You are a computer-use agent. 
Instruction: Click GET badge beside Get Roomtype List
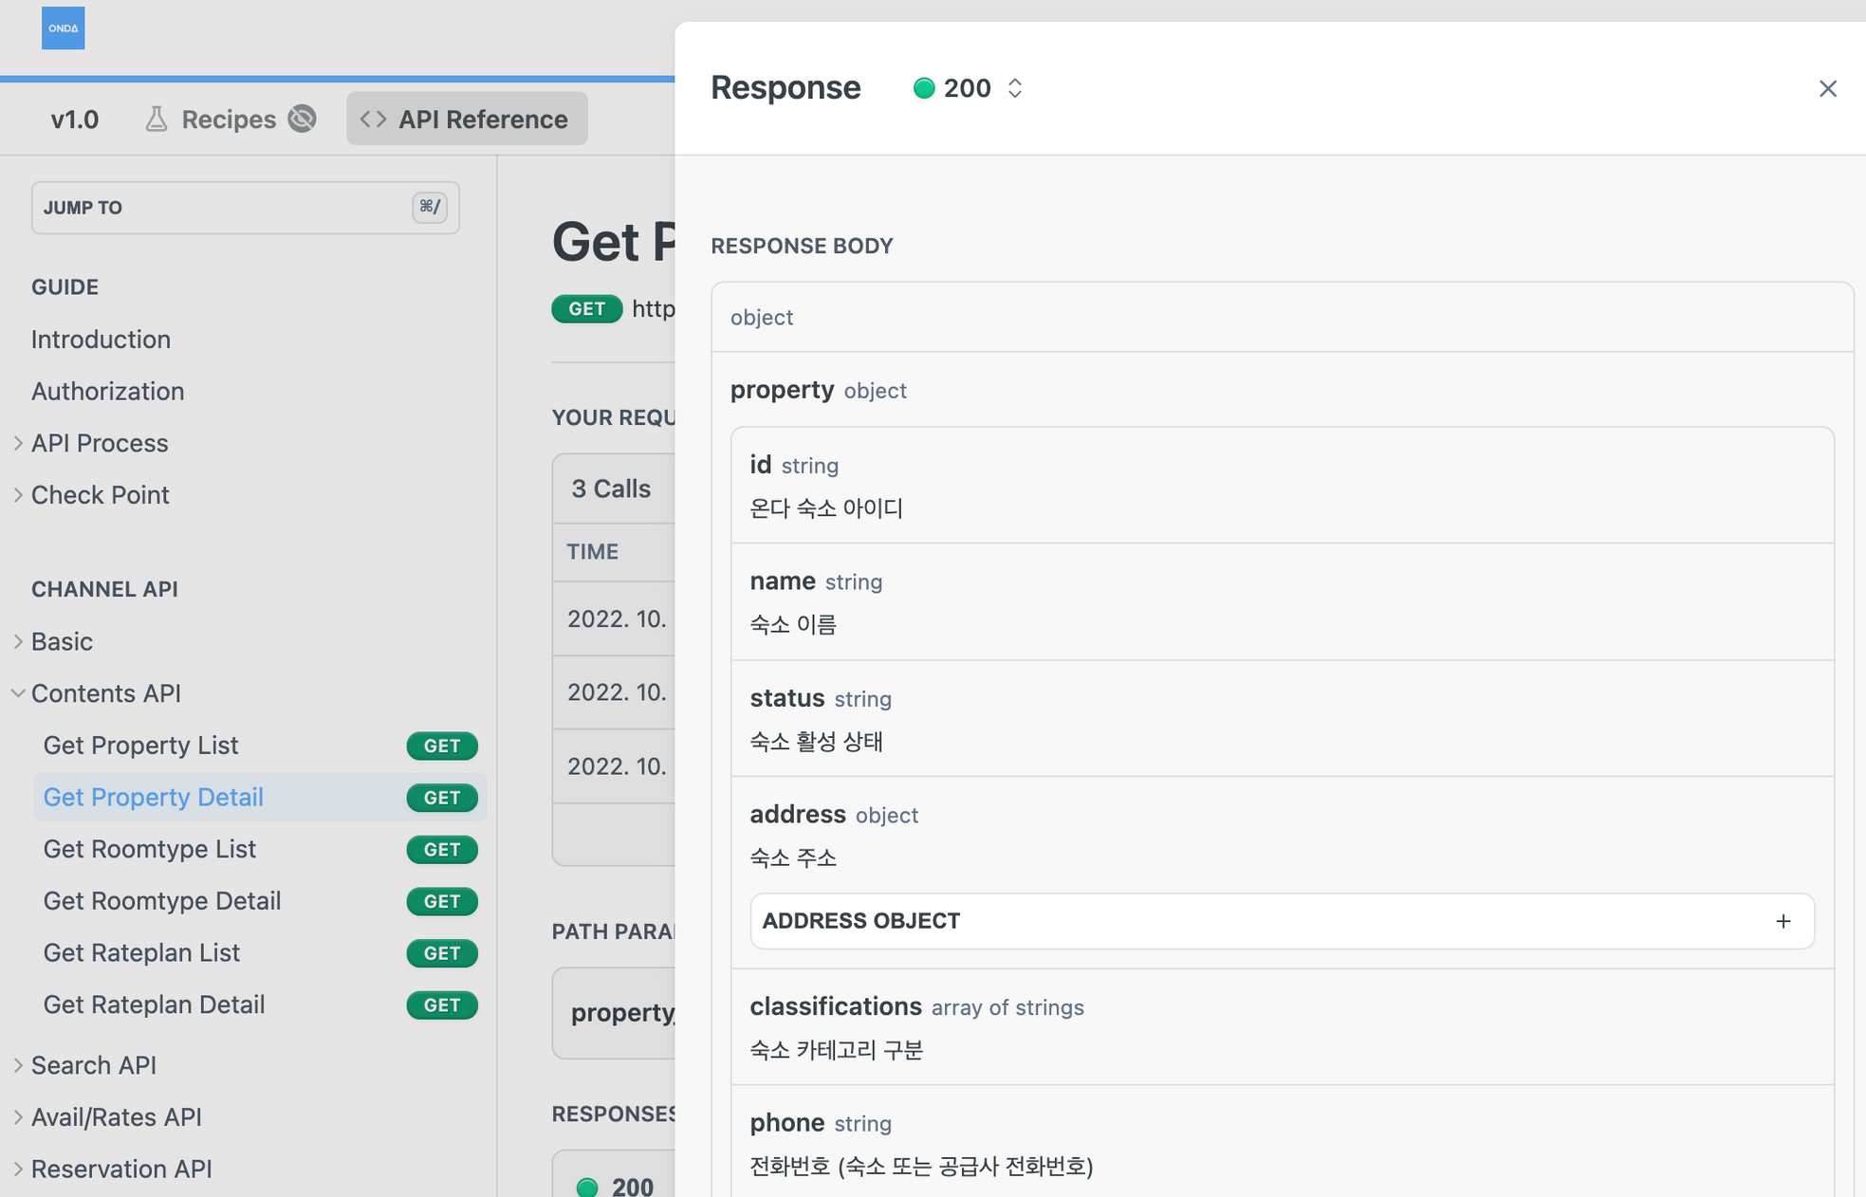[442, 850]
